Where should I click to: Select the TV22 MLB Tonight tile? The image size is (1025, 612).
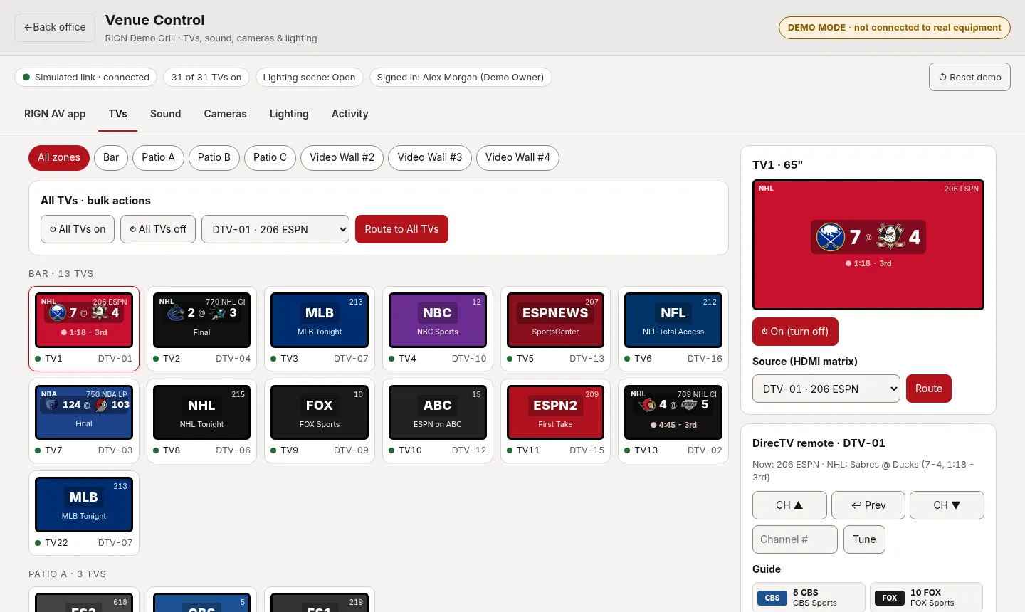click(x=84, y=513)
